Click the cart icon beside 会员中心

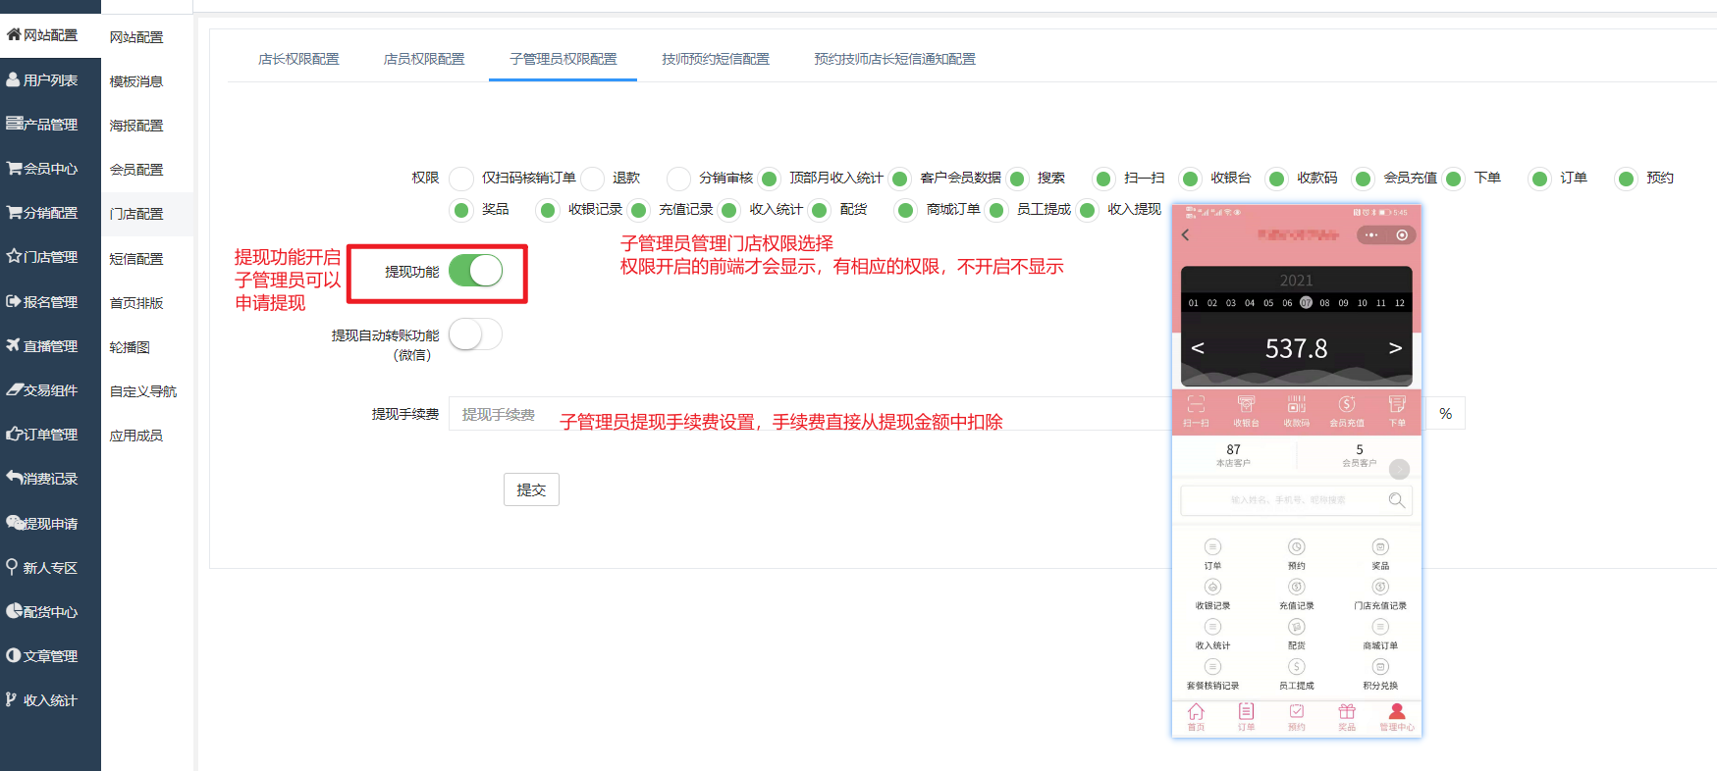(x=14, y=168)
